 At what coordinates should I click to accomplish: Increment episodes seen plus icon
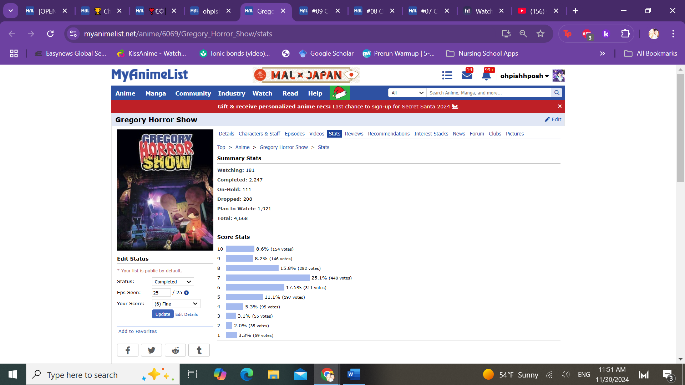click(x=186, y=293)
